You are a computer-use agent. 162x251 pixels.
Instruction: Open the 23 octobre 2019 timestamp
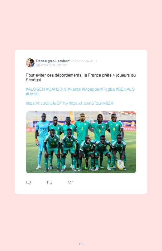pyautogui.click(x=84, y=61)
